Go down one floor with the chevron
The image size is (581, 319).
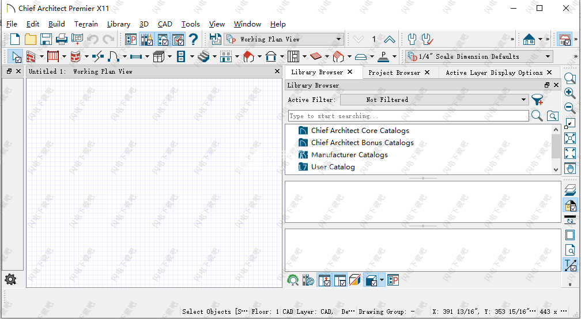coord(359,39)
